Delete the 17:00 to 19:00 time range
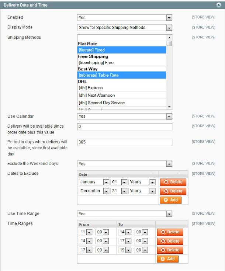The height and width of the screenshot is (271, 225). click(170, 250)
